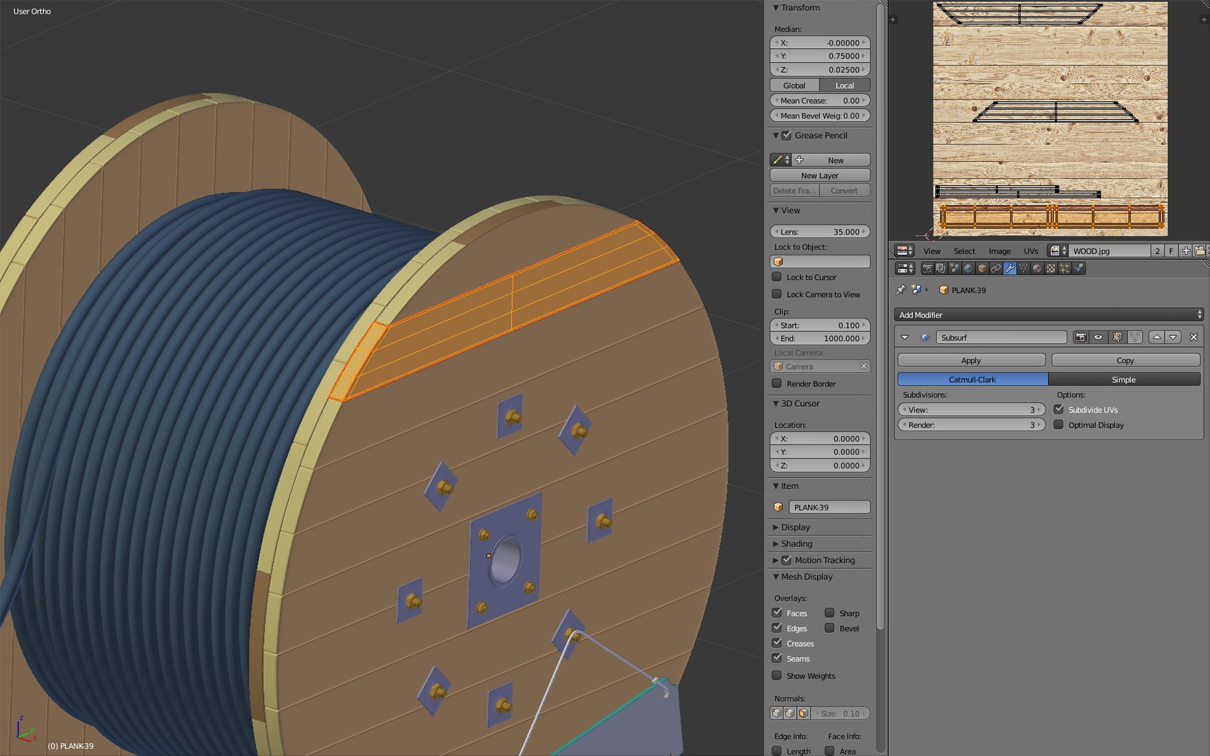Open UV editor type selector dropdown
1210x756 pixels.
click(x=905, y=251)
